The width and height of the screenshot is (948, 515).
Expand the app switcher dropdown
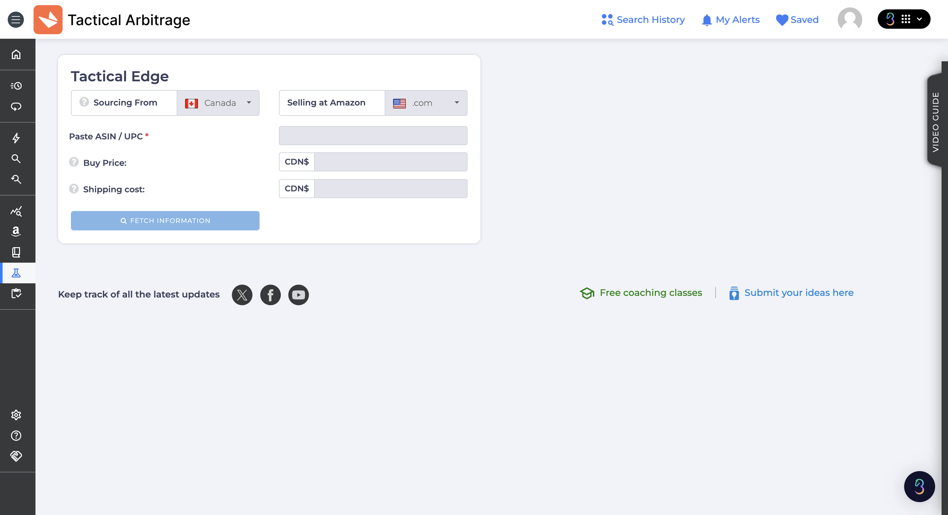pos(904,19)
